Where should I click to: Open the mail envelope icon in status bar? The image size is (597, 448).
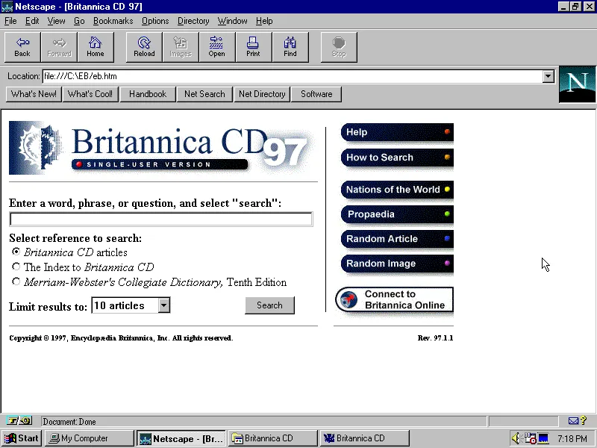point(573,421)
